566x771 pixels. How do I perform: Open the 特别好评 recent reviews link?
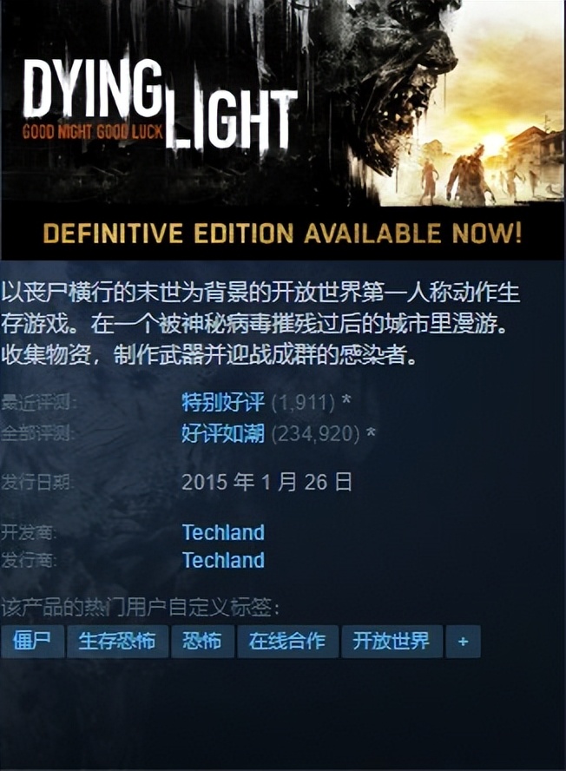pos(223,402)
